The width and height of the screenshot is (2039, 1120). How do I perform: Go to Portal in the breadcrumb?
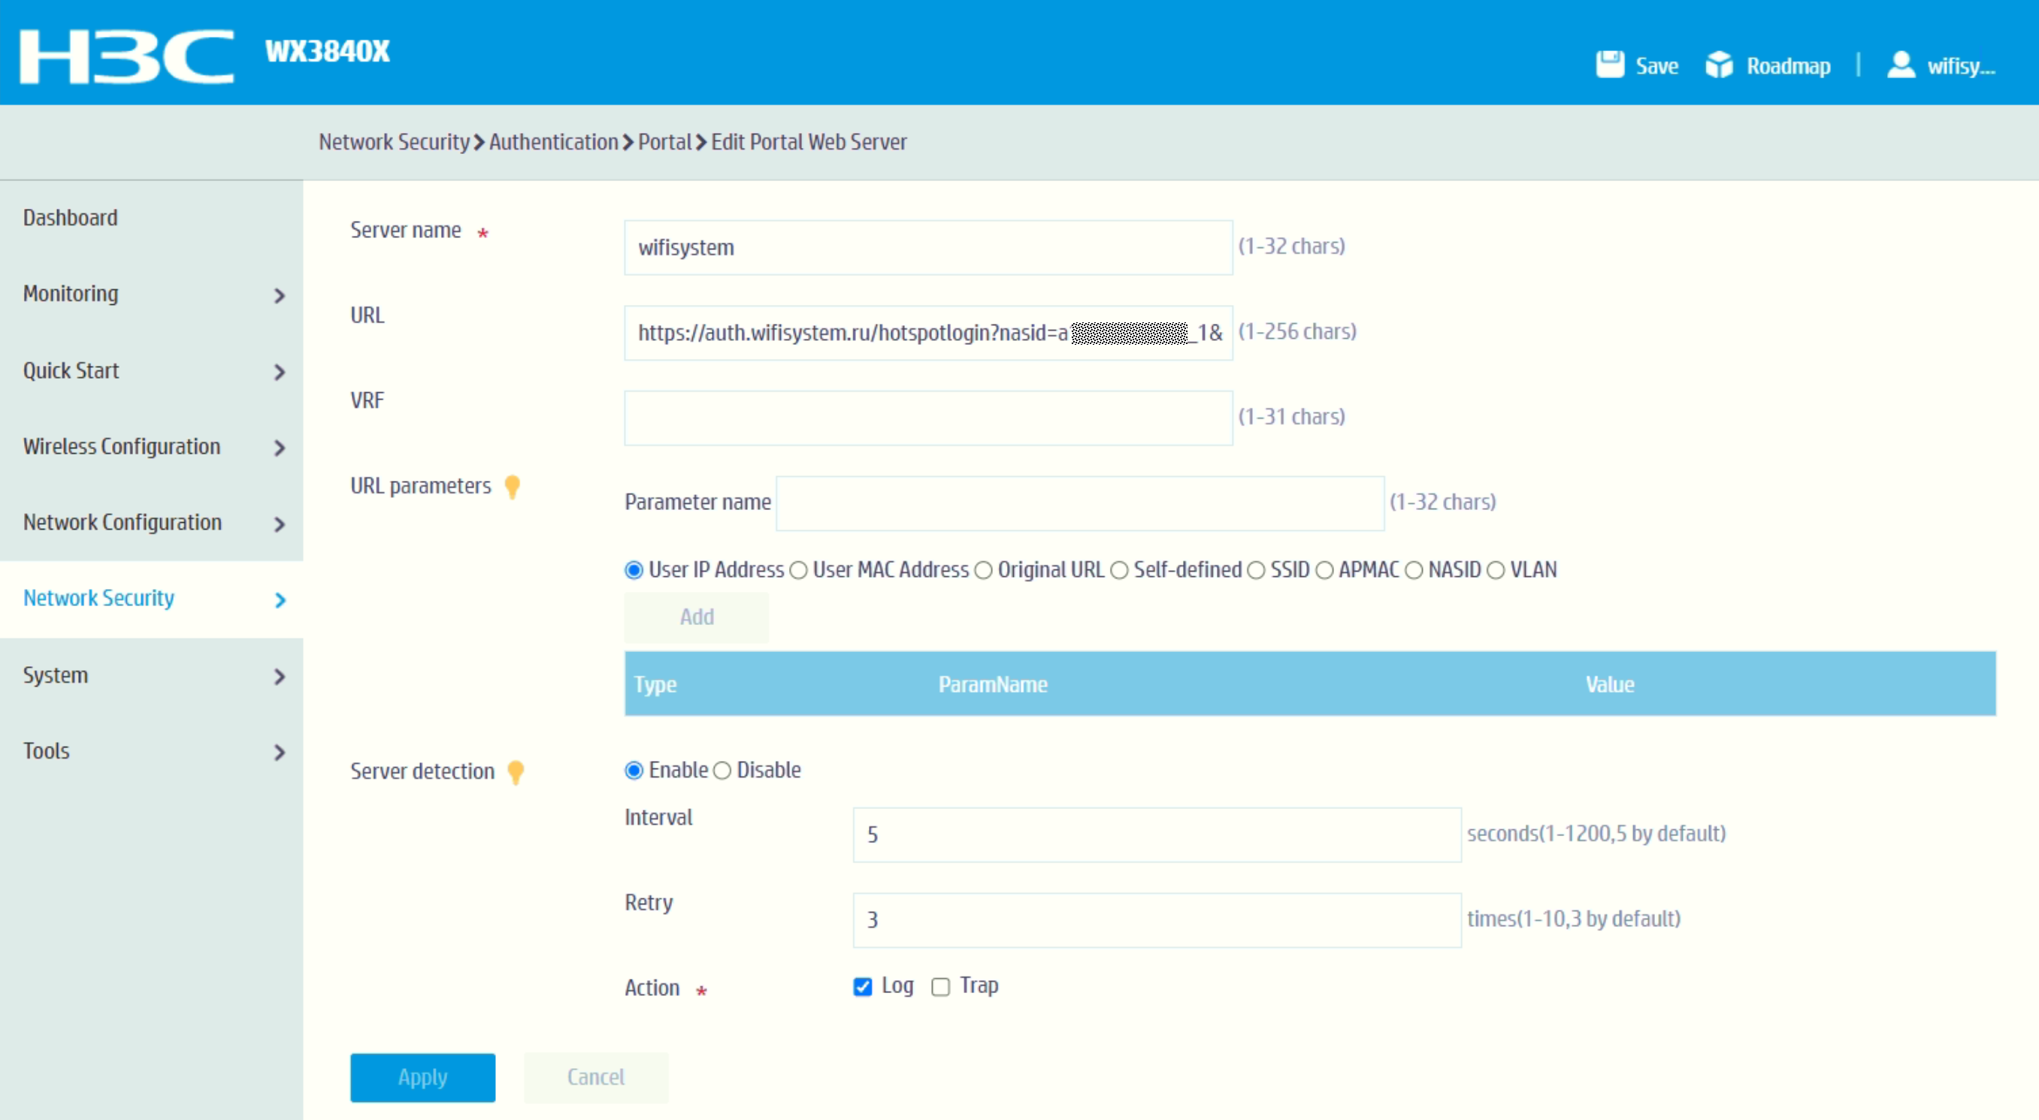click(664, 141)
